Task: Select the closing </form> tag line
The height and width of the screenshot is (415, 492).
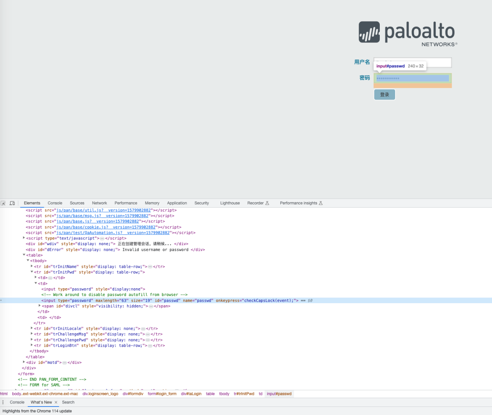Action: pyautogui.click(x=26, y=374)
